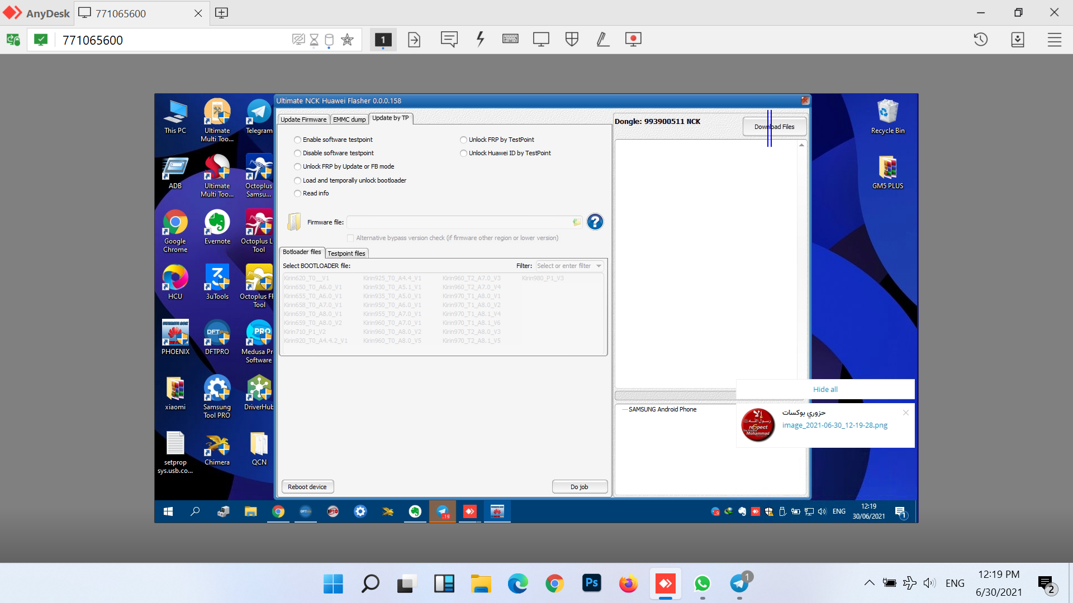
Task: Open Telegram icon on remote desktop
Action: [x=259, y=117]
